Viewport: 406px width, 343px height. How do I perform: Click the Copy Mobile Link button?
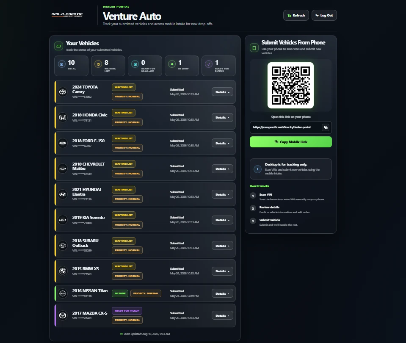(x=291, y=142)
